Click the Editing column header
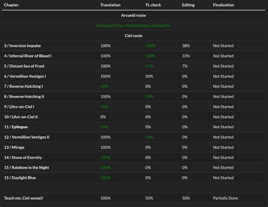The width and height of the screenshot is (268, 207). coord(188,5)
